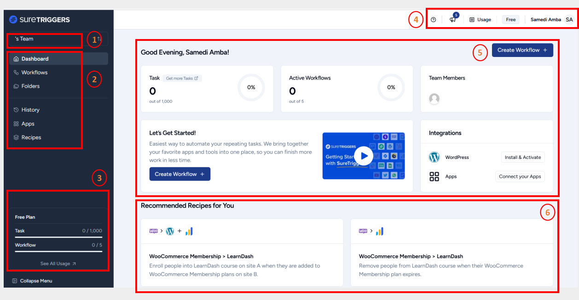Play the Getting Started video

pos(364,156)
